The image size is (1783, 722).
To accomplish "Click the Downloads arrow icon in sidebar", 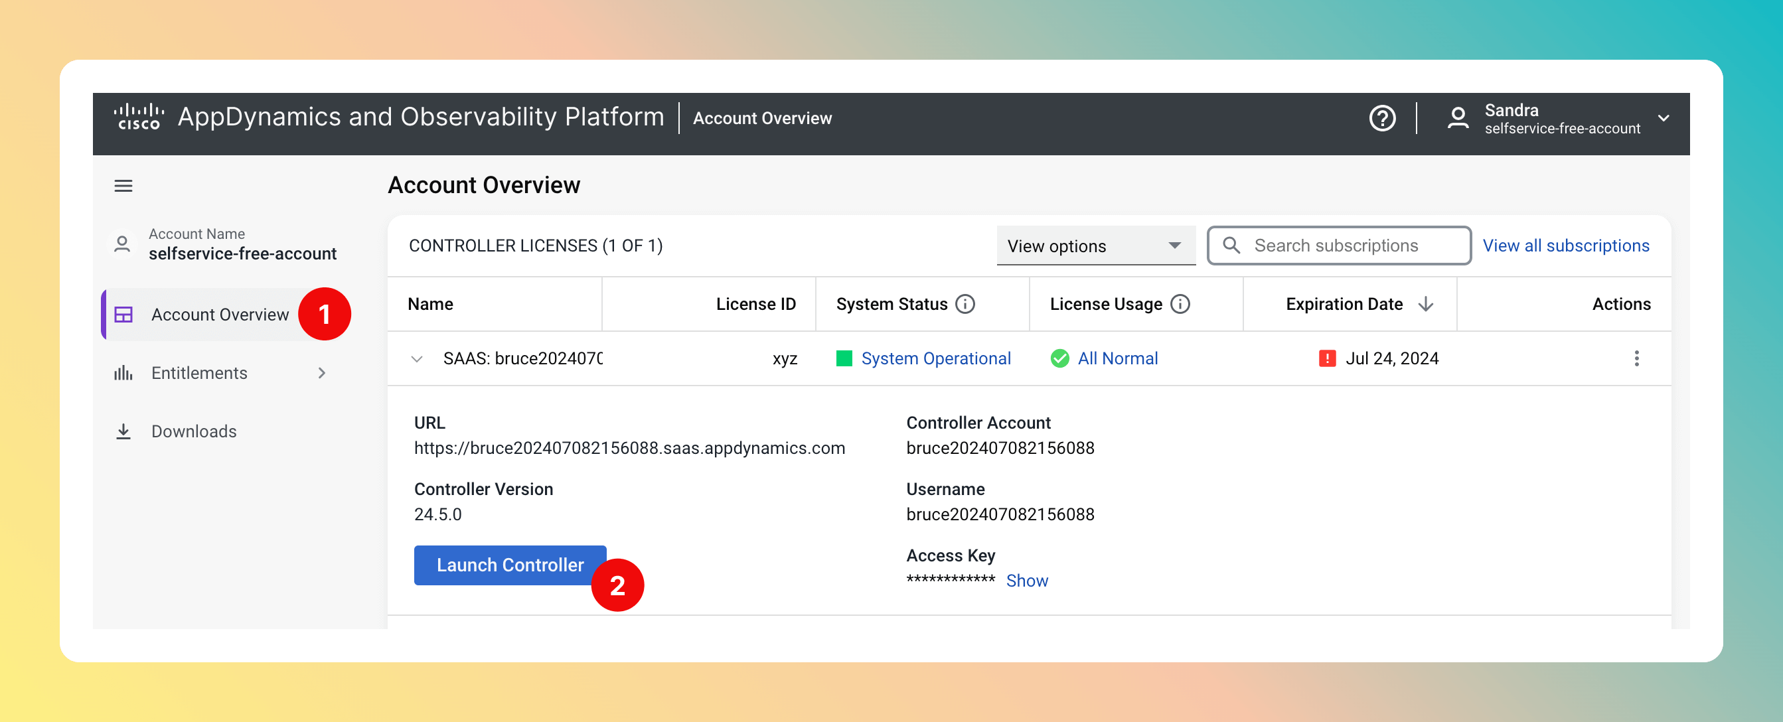I will [123, 431].
